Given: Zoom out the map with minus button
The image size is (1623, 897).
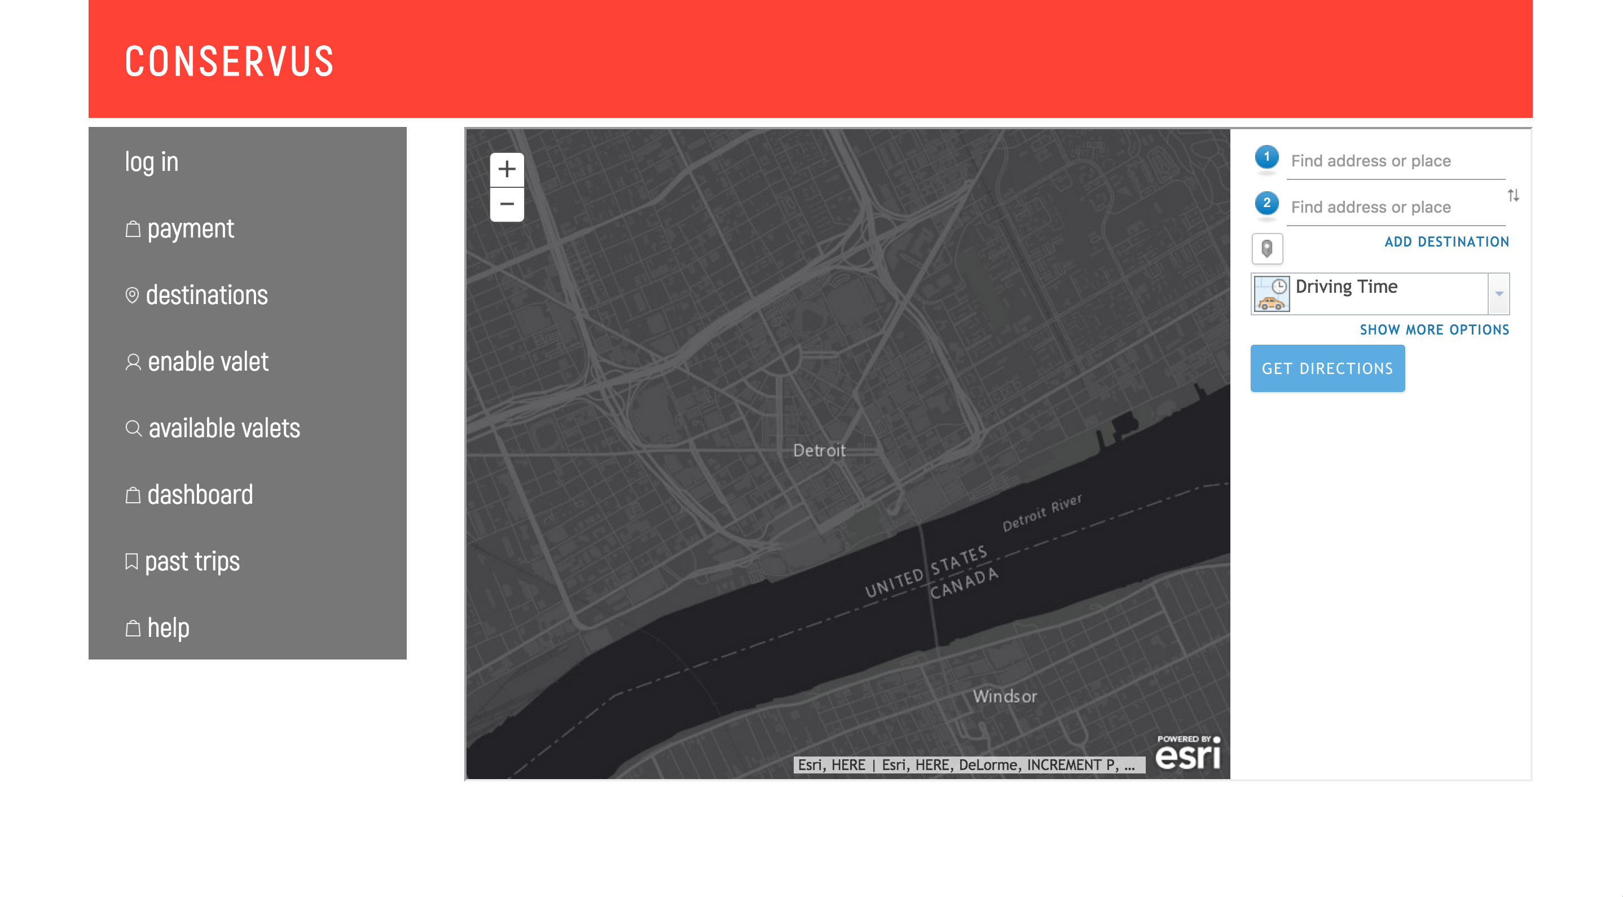Looking at the screenshot, I should [507, 204].
